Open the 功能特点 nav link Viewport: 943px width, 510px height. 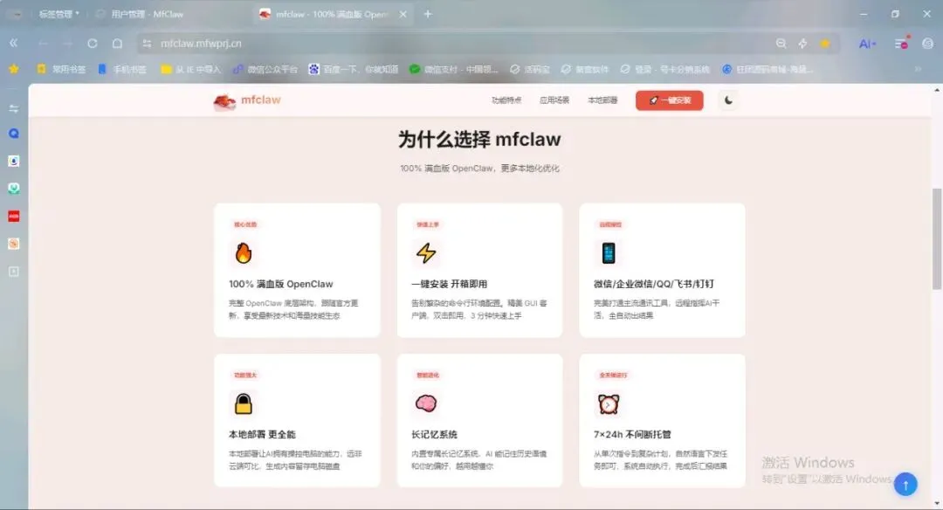click(x=506, y=100)
